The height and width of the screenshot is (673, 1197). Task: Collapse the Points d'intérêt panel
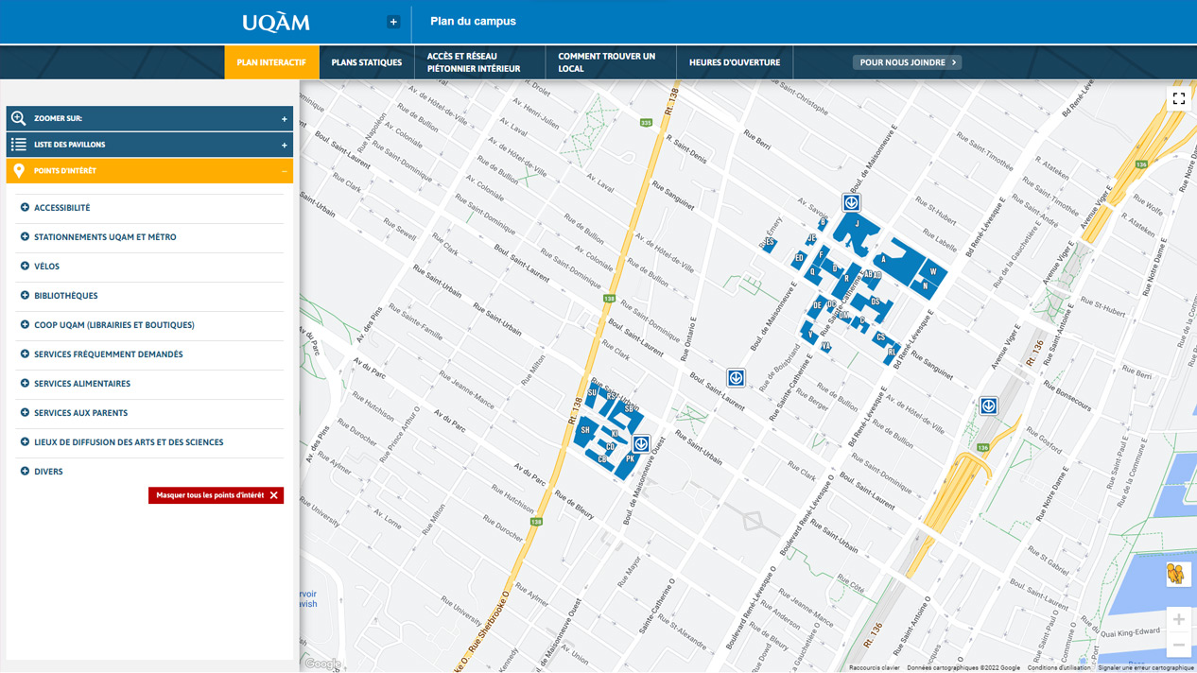(x=149, y=171)
